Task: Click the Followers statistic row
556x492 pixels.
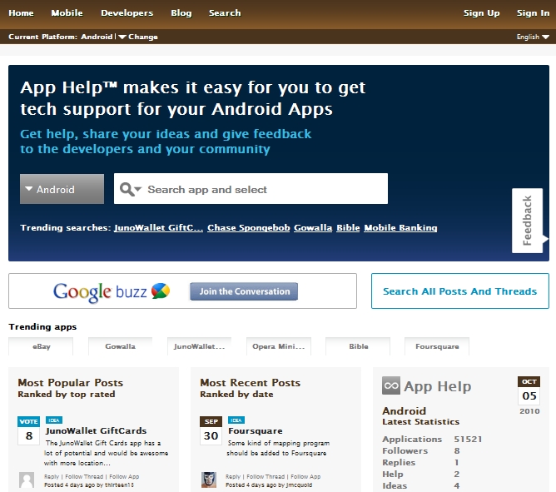Action: pyautogui.click(x=421, y=451)
